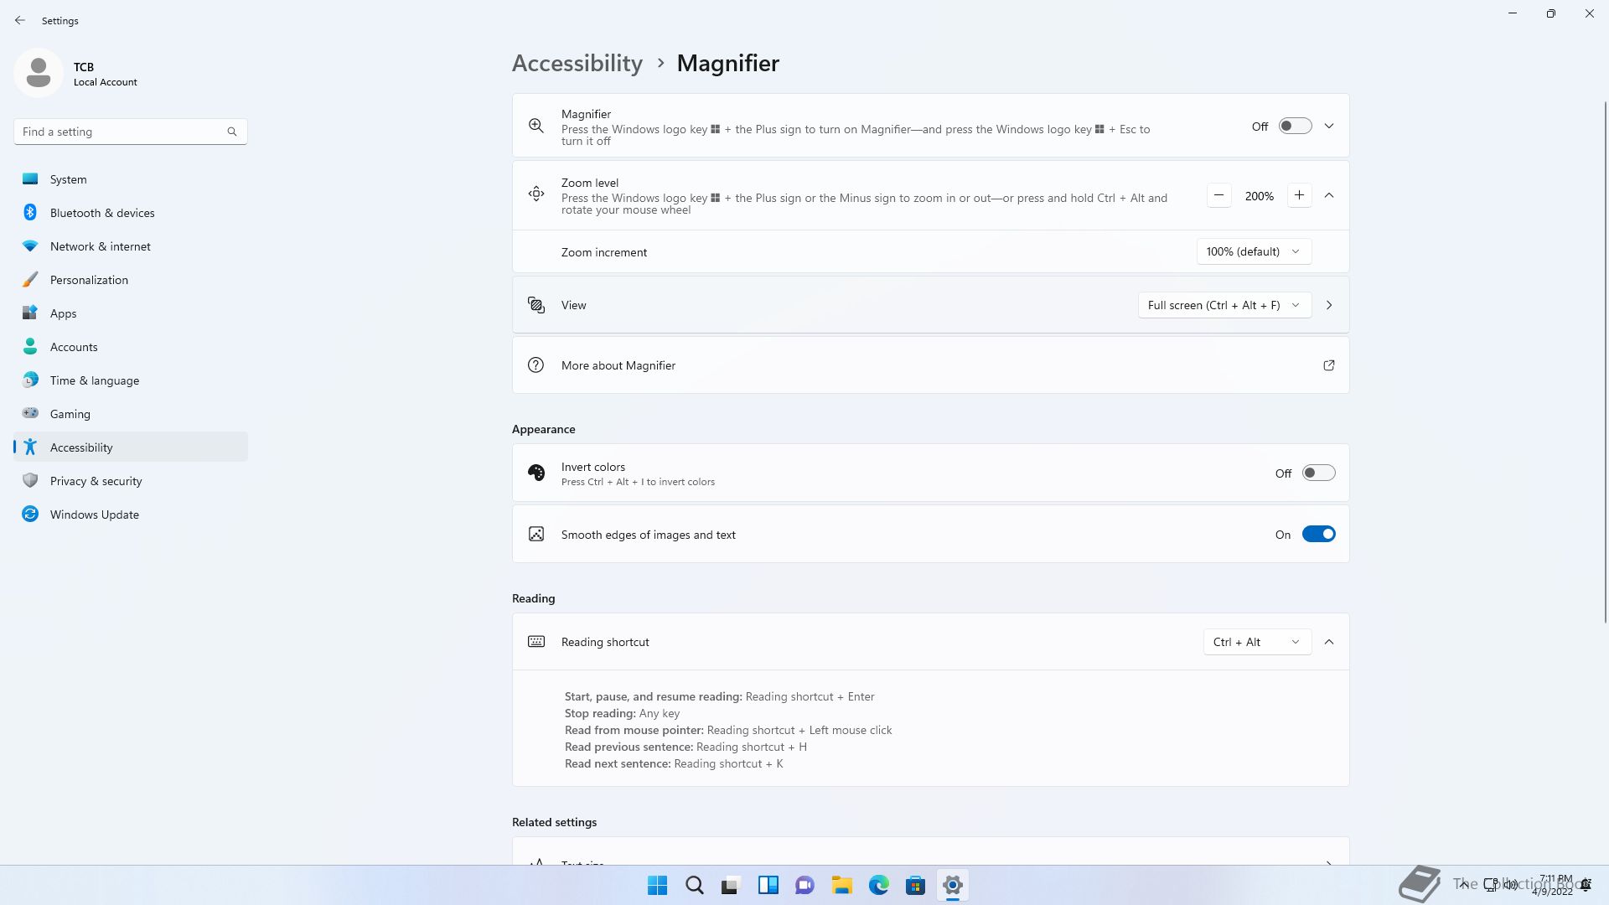Click the vertical scrollbar on the right

point(1605,361)
